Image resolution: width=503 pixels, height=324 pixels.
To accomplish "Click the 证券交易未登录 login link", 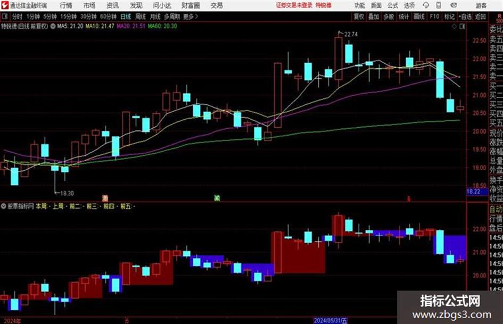I will (294, 5).
